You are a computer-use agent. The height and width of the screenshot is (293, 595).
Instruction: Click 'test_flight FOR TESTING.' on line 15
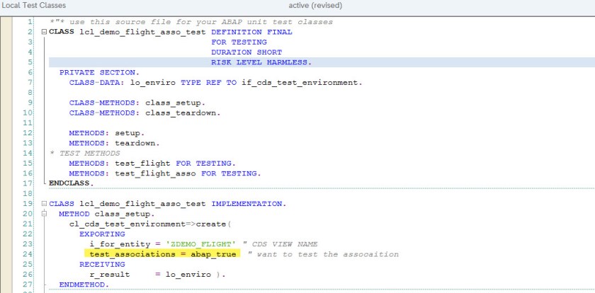point(176,163)
